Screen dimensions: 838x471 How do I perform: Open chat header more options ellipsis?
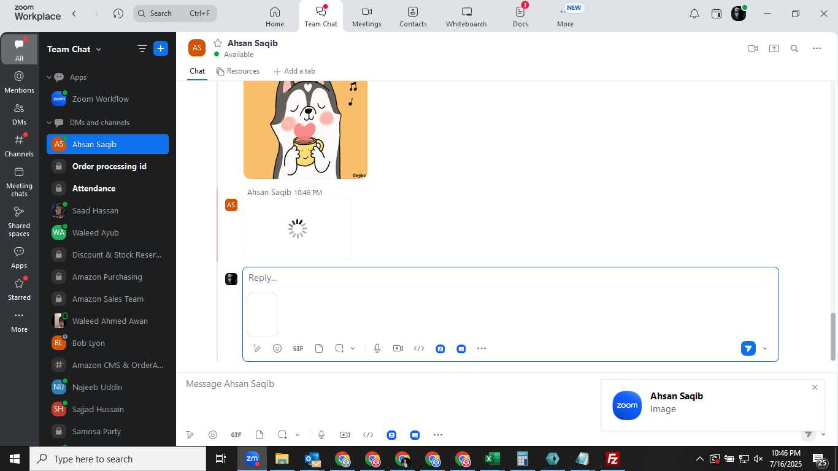click(x=817, y=48)
